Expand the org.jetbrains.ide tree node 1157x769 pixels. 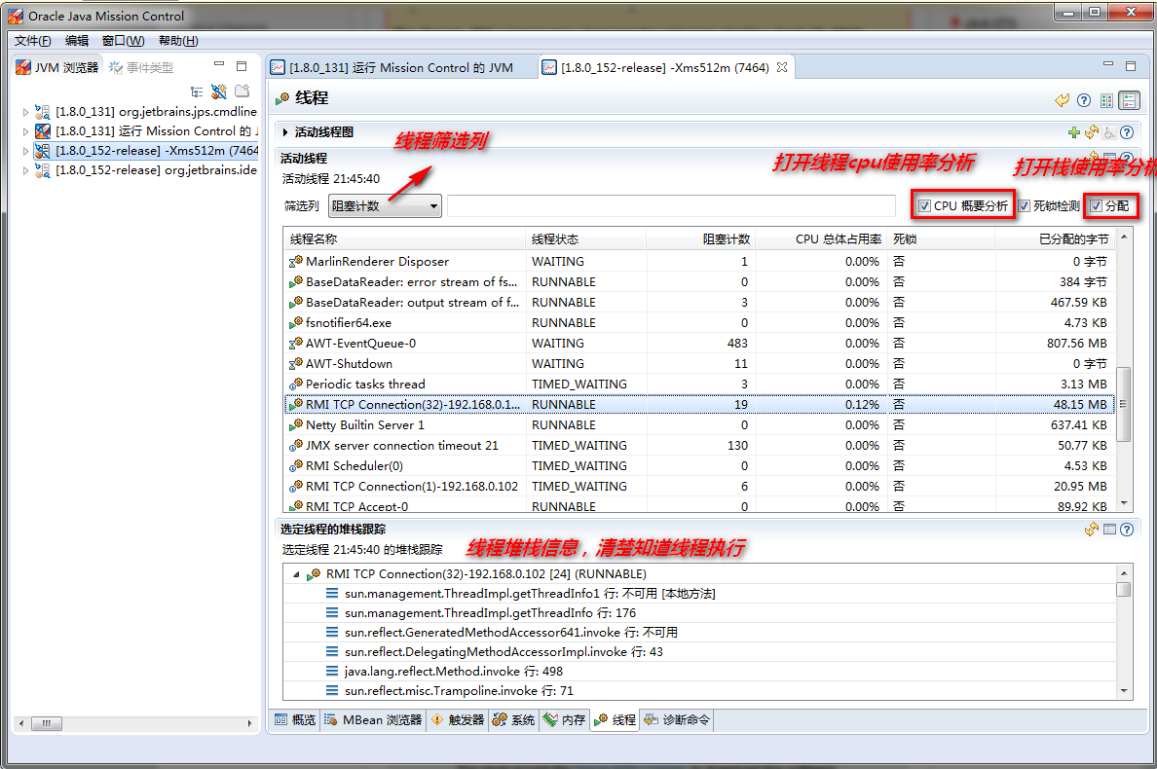point(26,170)
